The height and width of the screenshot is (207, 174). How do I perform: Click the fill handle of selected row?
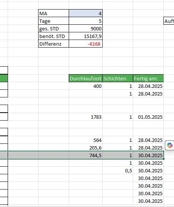[164, 159]
